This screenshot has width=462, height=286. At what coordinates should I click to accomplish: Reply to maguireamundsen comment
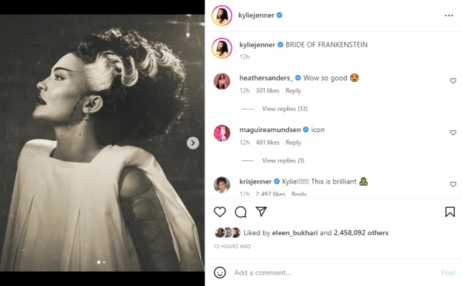pos(293,143)
